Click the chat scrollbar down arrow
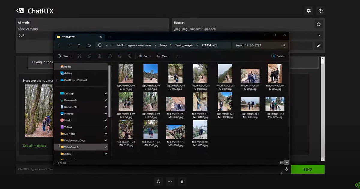 pyautogui.click(x=323, y=159)
